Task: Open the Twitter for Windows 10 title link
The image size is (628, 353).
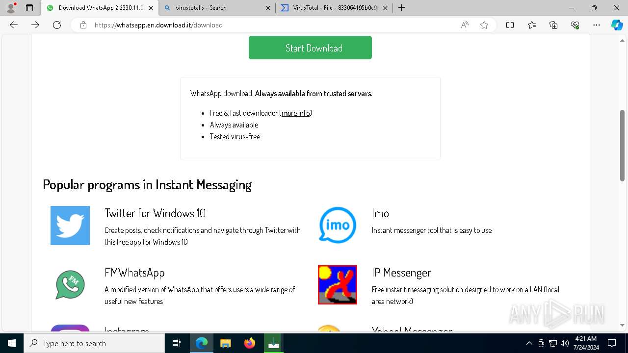Action: click(x=155, y=213)
